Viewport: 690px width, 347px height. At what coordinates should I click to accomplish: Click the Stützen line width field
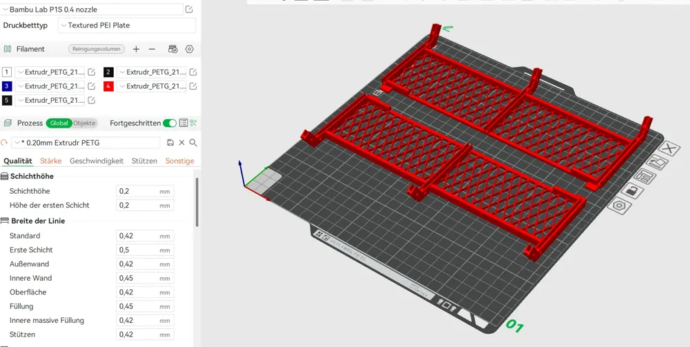pos(145,335)
